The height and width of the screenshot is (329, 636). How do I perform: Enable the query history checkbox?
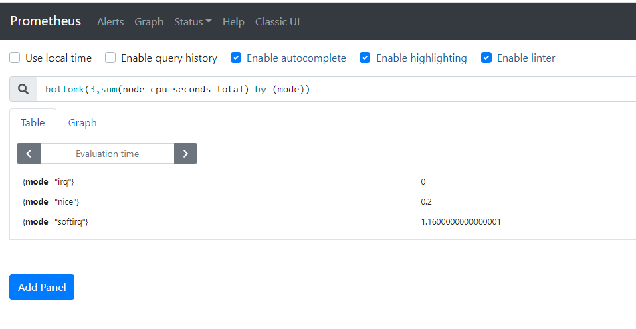110,58
